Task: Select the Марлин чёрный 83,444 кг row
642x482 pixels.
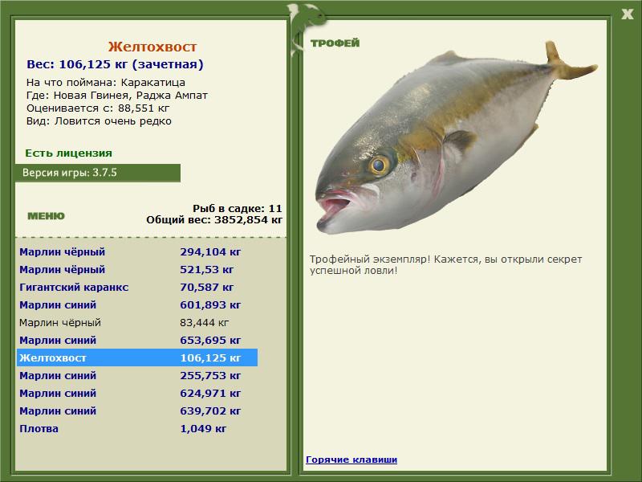Action: click(137, 322)
